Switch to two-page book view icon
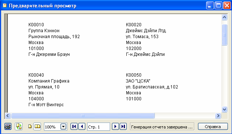 tap(37, 127)
